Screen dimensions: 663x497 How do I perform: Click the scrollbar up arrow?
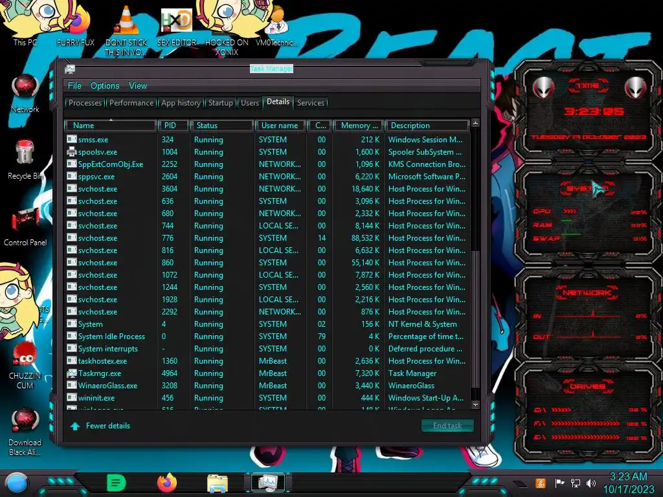tap(475, 123)
